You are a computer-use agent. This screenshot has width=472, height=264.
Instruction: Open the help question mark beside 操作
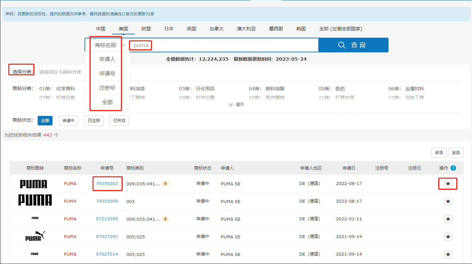pos(453,168)
